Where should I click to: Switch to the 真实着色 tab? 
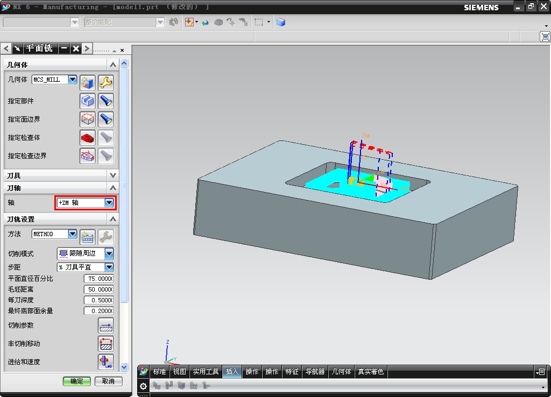(x=371, y=372)
